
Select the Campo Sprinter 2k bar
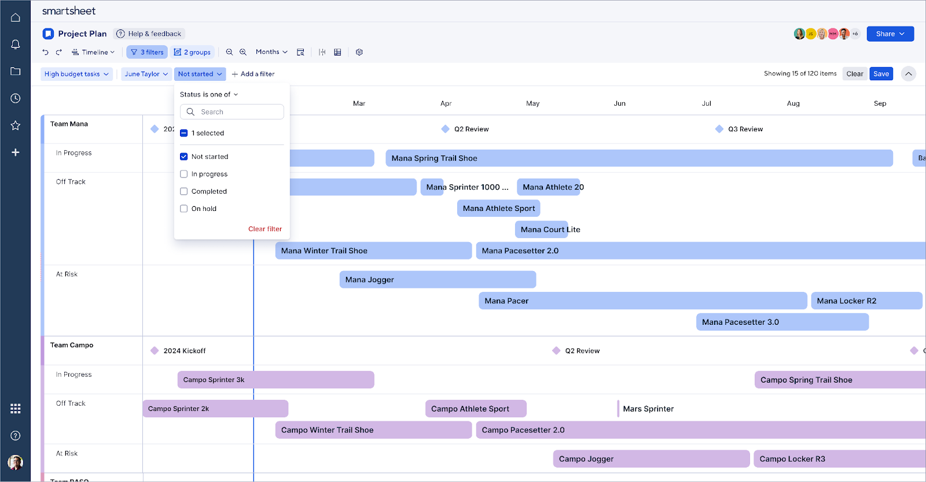pyautogui.click(x=215, y=409)
